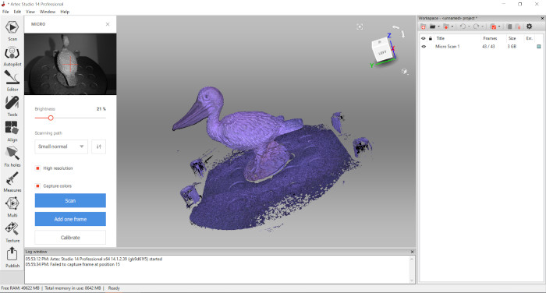Hide Micro Scan 1 using eye icon
The height and width of the screenshot is (293, 546).
424,46
